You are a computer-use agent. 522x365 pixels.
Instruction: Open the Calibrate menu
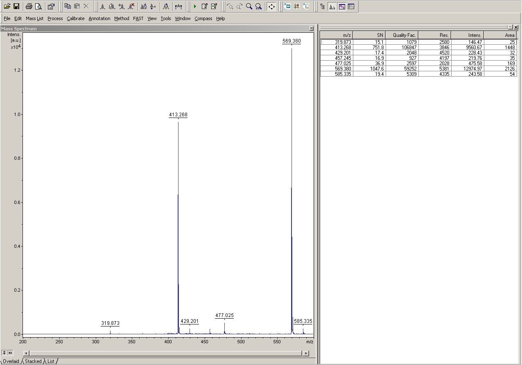click(75, 18)
